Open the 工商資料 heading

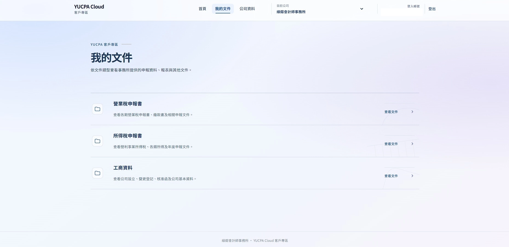coord(123,168)
